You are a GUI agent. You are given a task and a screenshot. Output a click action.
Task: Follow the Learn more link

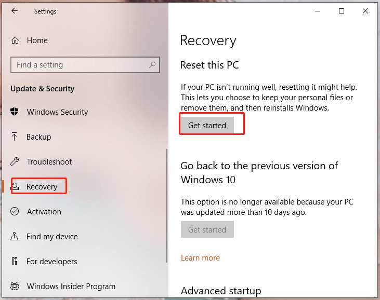(x=201, y=258)
